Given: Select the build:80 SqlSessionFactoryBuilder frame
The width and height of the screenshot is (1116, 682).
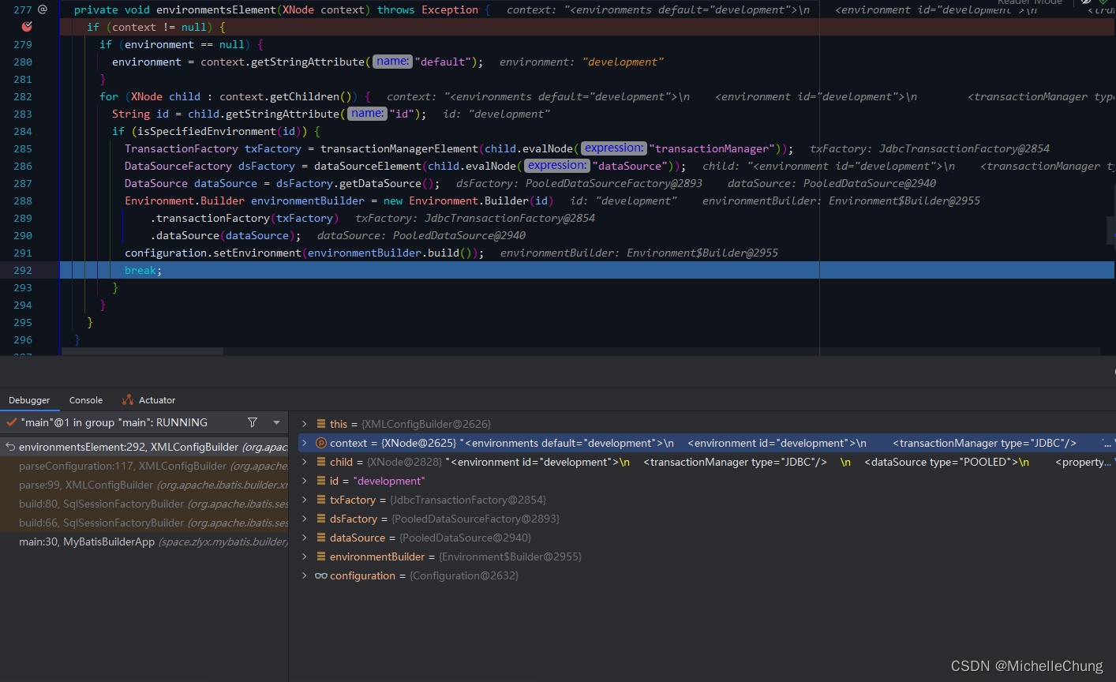Looking at the screenshot, I should 144,504.
